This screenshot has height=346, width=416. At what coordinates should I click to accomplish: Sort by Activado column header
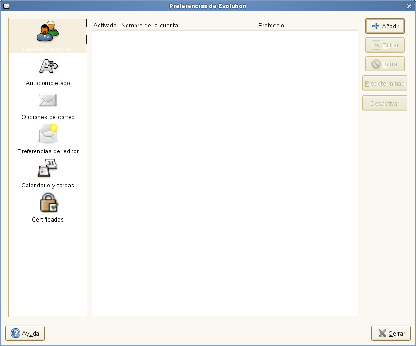click(x=105, y=26)
